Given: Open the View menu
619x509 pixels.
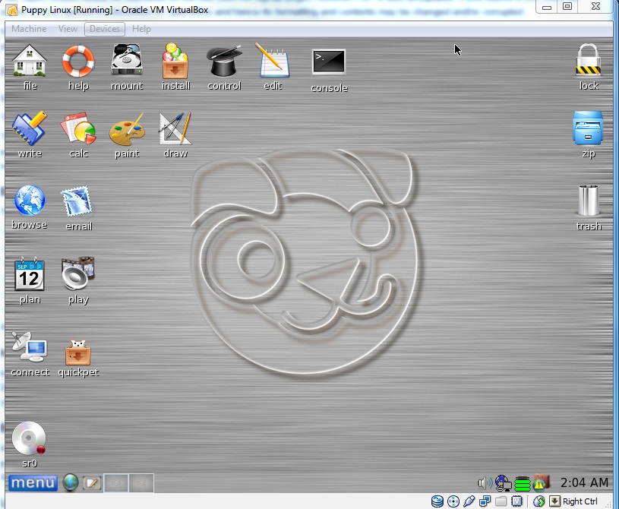Looking at the screenshot, I should [x=68, y=29].
